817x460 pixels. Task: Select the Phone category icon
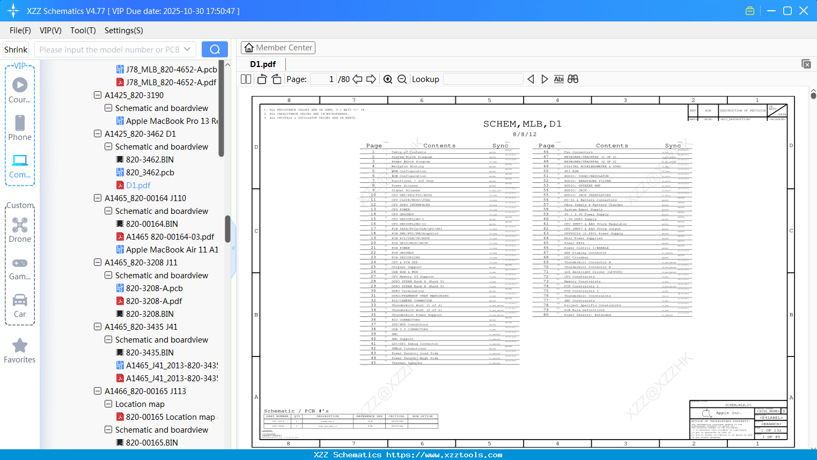(20, 123)
